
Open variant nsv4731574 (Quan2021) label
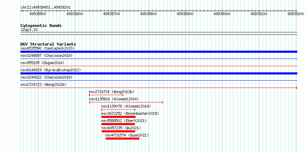click(x=127, y=135)
